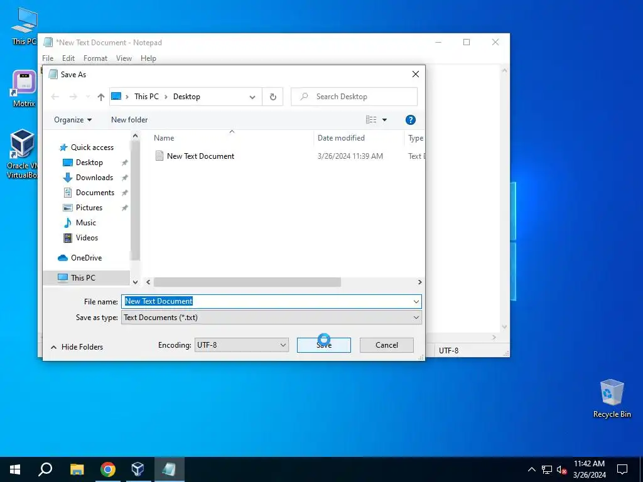643x482 pixels.
Task: Select the New Text Document file icon
Action: point(159,156)
